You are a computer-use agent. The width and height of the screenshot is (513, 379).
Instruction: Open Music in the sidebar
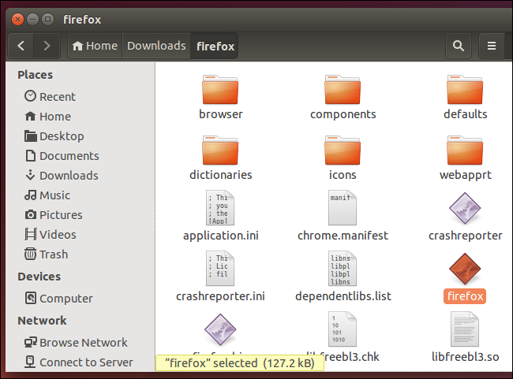(47, 195)
